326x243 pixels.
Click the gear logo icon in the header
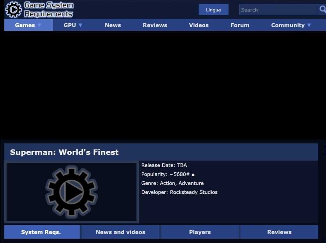point(13,10)
